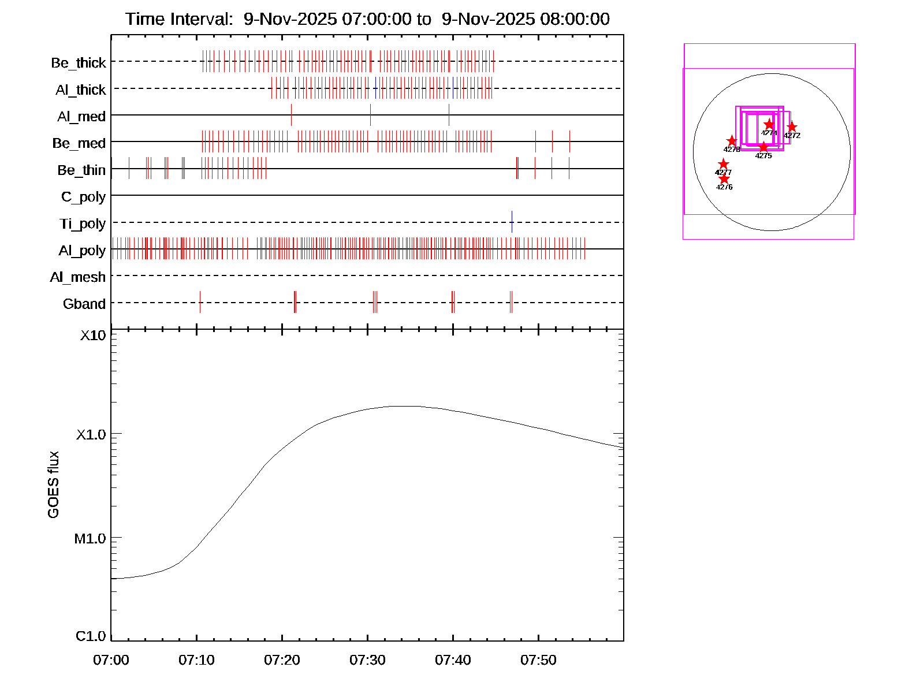Screen dimensions: 924x693
Task: Click the Be_thick filter label
Action: (79, 62)
